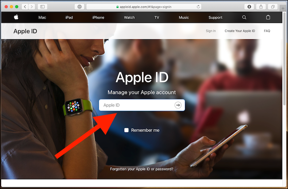The image size is (288, 189).
Task: Click Create Your Apple ID link
Action: 240,31
